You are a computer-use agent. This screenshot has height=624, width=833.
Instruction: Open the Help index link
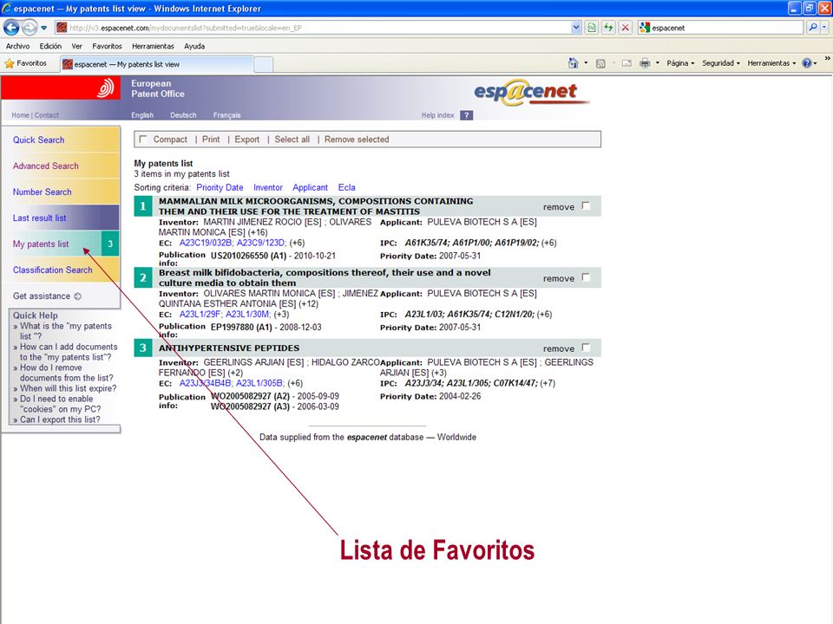pos(437,115)
